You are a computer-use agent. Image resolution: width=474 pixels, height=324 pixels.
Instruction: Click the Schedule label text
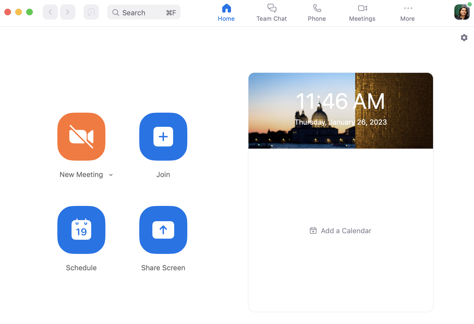(x=81, y=268)
